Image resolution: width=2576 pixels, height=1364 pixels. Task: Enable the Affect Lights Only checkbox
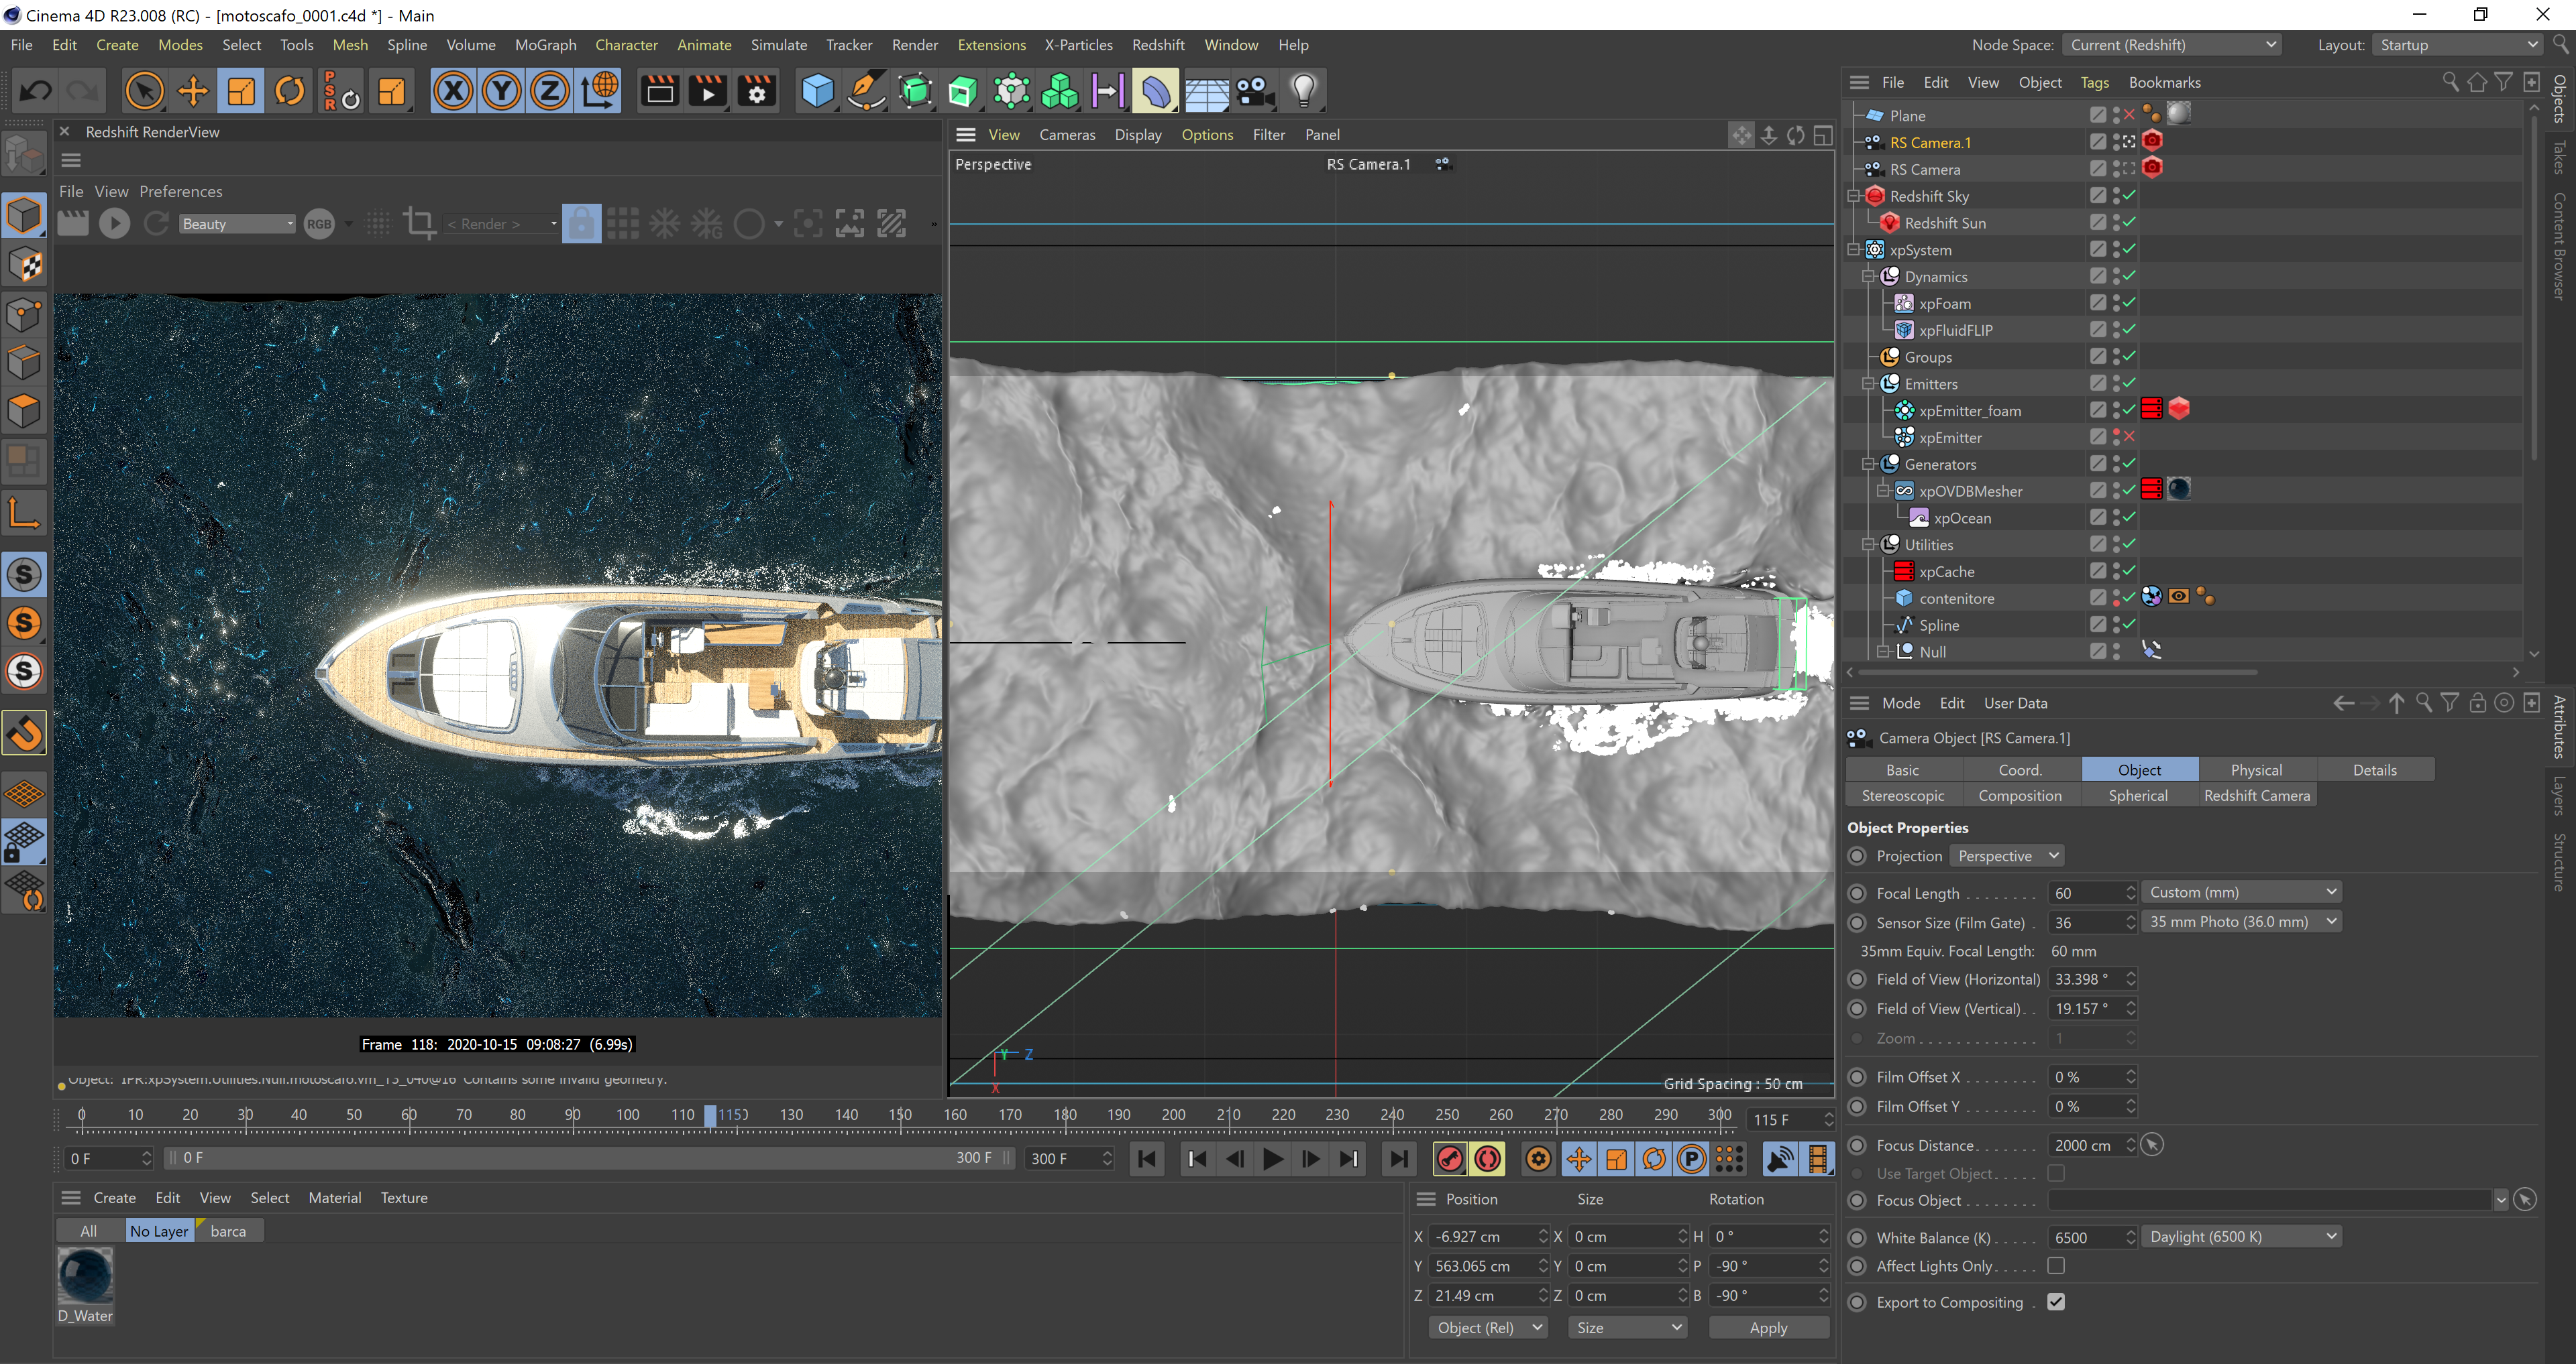click(x=2056, y=1265)
